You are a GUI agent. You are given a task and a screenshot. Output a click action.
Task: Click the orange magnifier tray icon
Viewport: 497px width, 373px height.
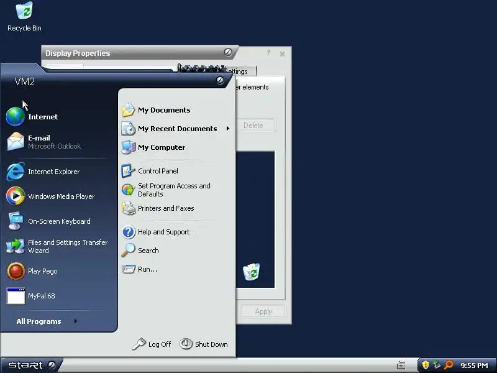click(x=449, y=365)
